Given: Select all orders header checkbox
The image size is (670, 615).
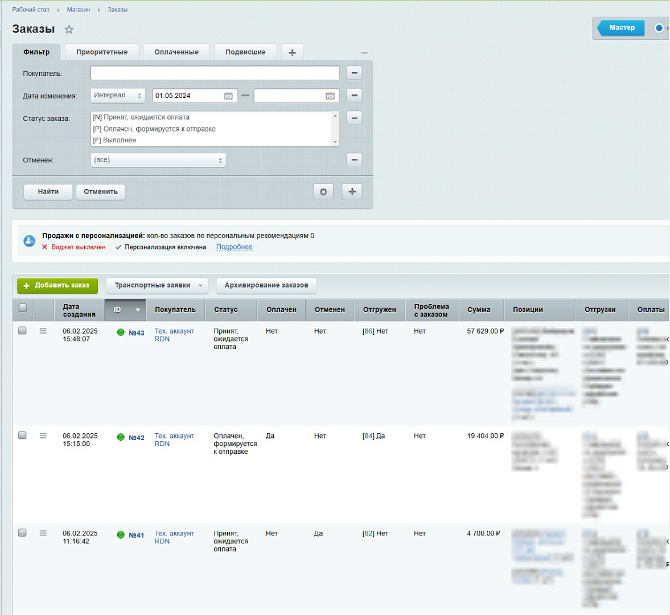Looking at the screenshot, I should tap(23, 307).
